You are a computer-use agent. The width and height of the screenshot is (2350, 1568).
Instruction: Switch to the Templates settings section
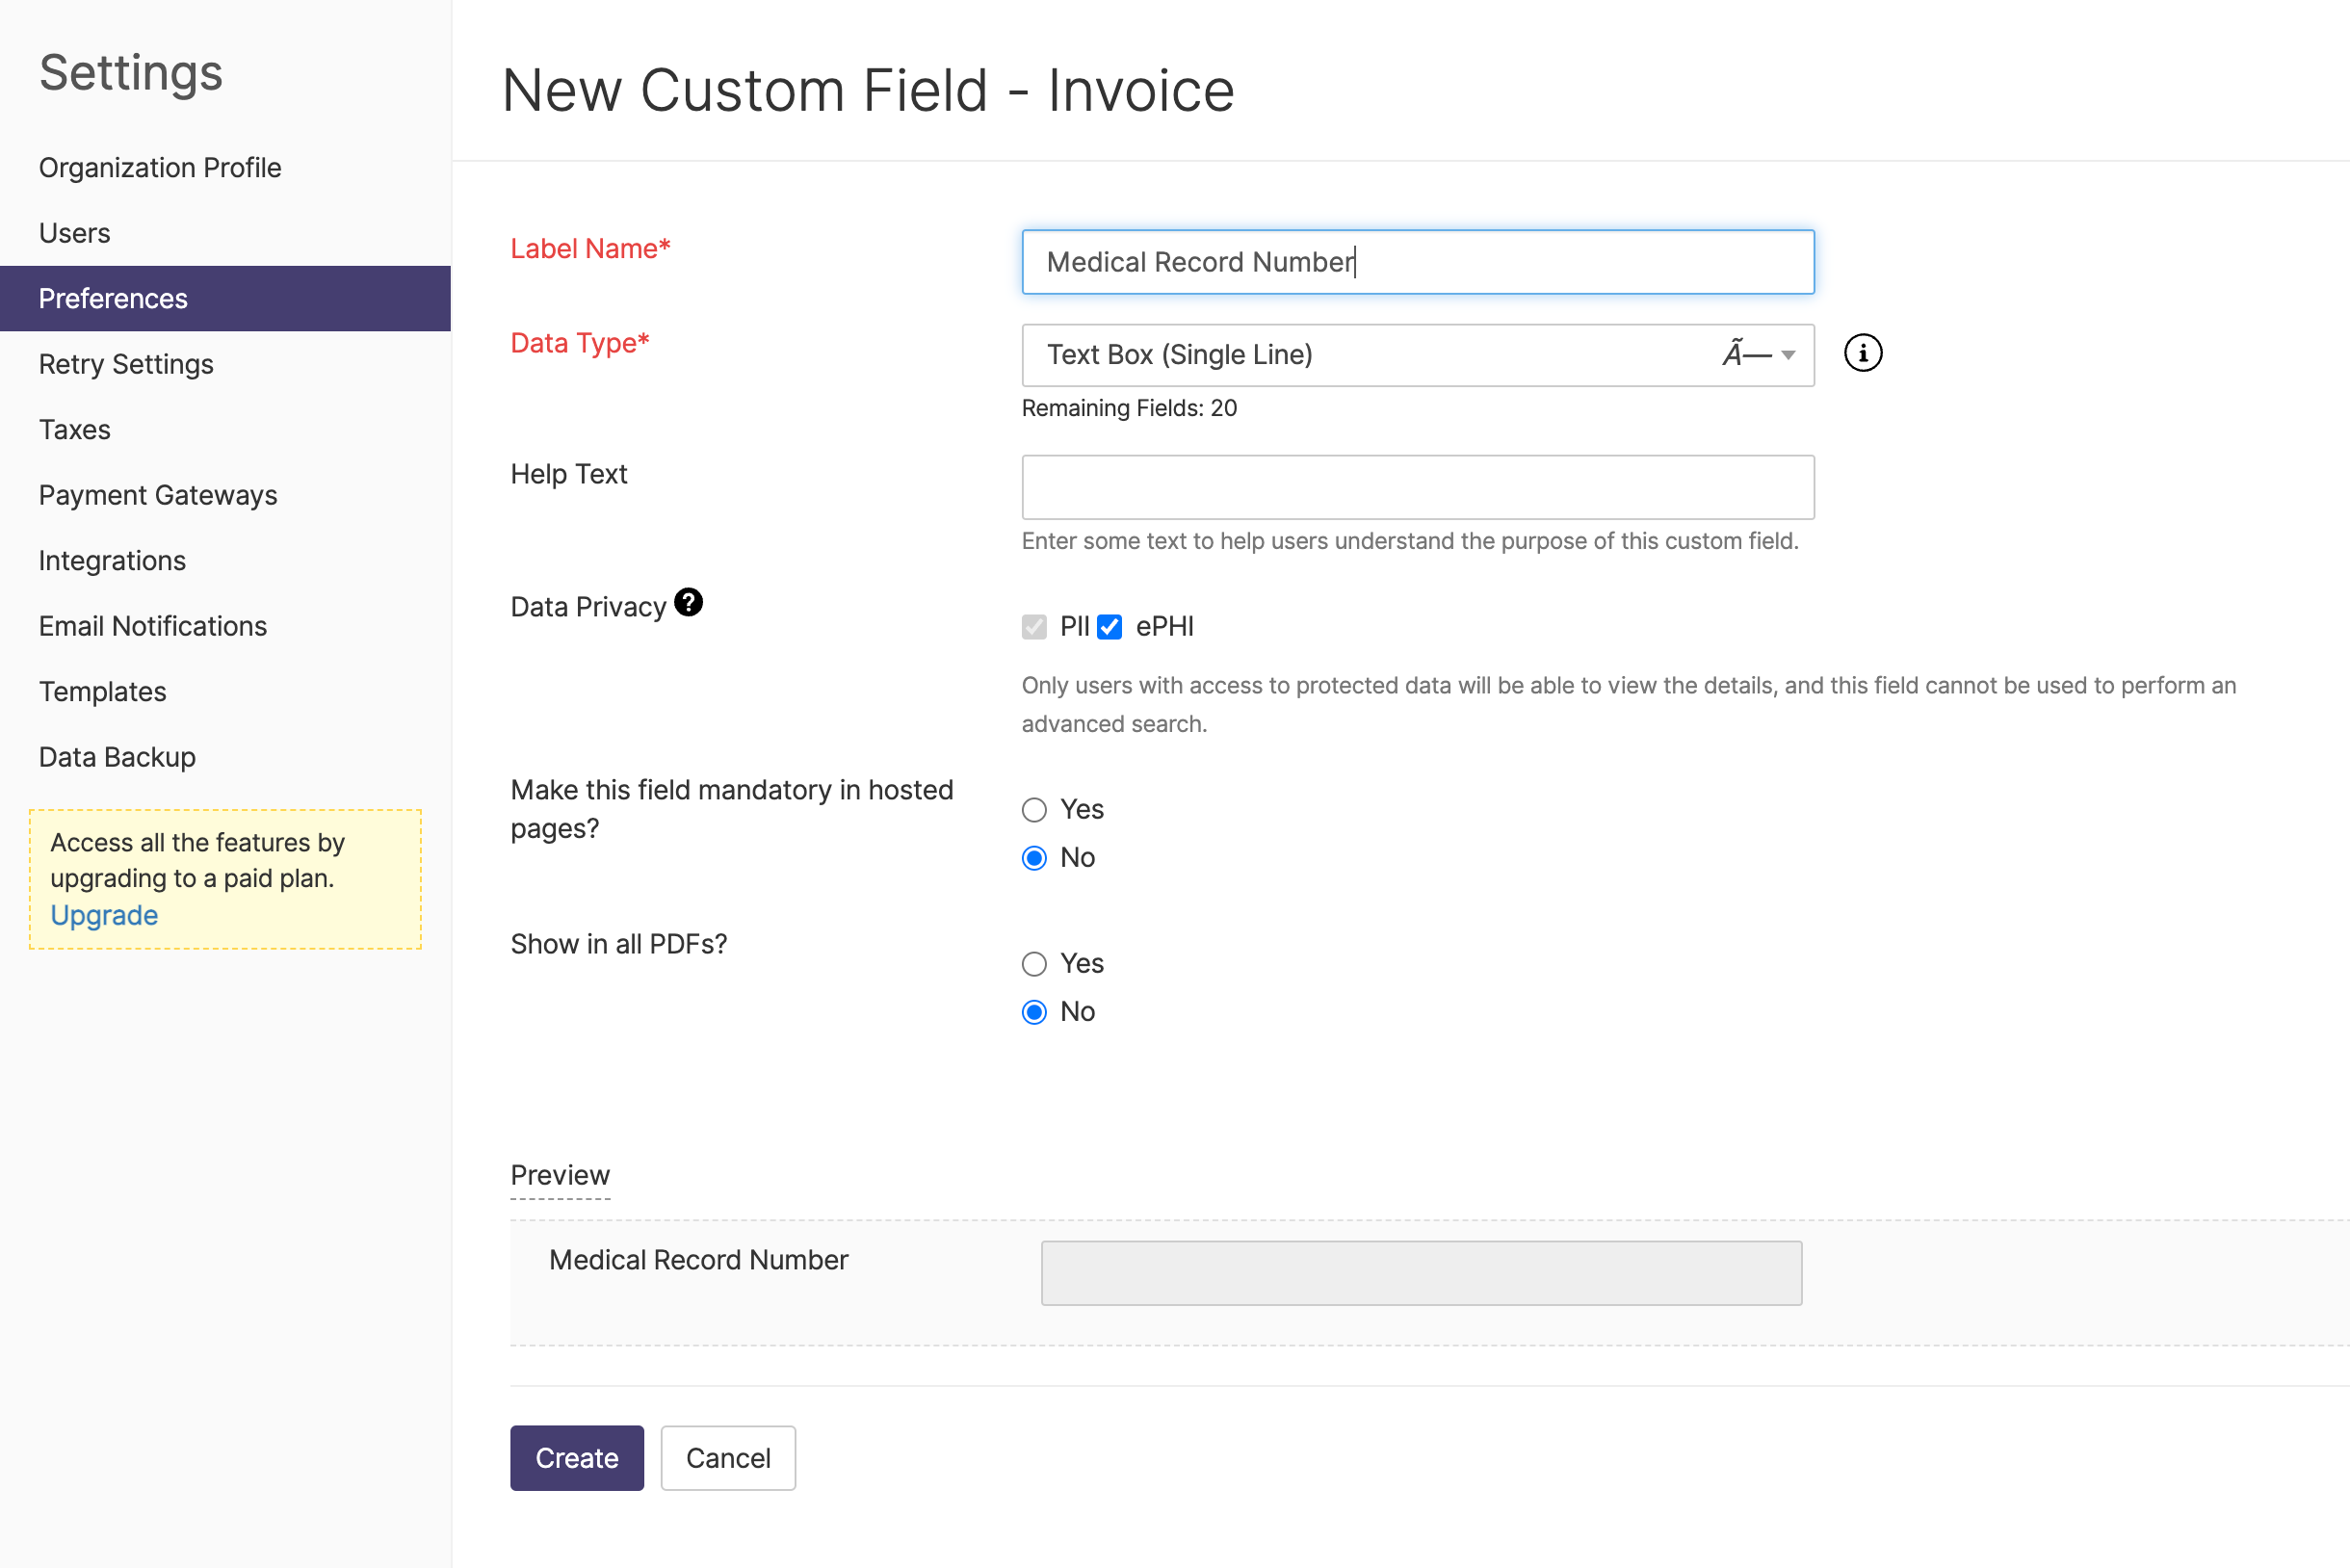point(102,691)
